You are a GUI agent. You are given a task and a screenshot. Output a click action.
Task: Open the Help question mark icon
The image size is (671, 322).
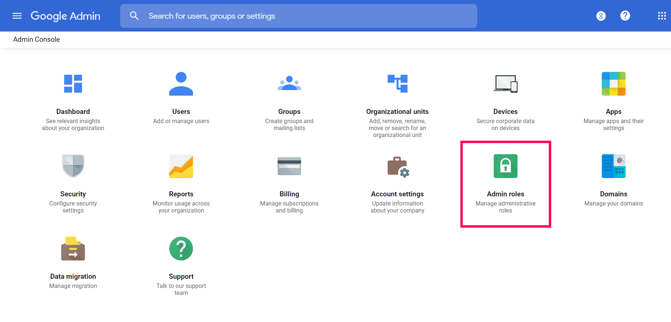point(625,16)
